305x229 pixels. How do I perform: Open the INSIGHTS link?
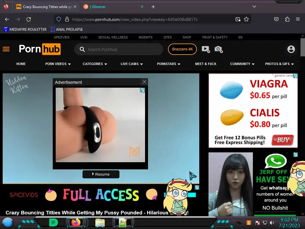[145, 37]
